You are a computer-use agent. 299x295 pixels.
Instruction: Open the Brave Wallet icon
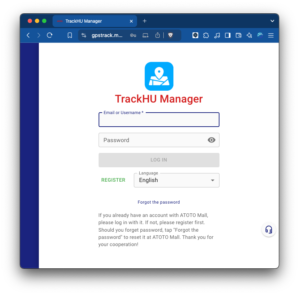pos(239,35)
